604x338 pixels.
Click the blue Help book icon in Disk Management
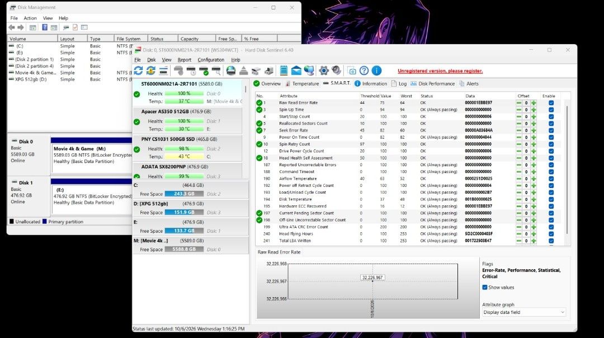point(45,27)
